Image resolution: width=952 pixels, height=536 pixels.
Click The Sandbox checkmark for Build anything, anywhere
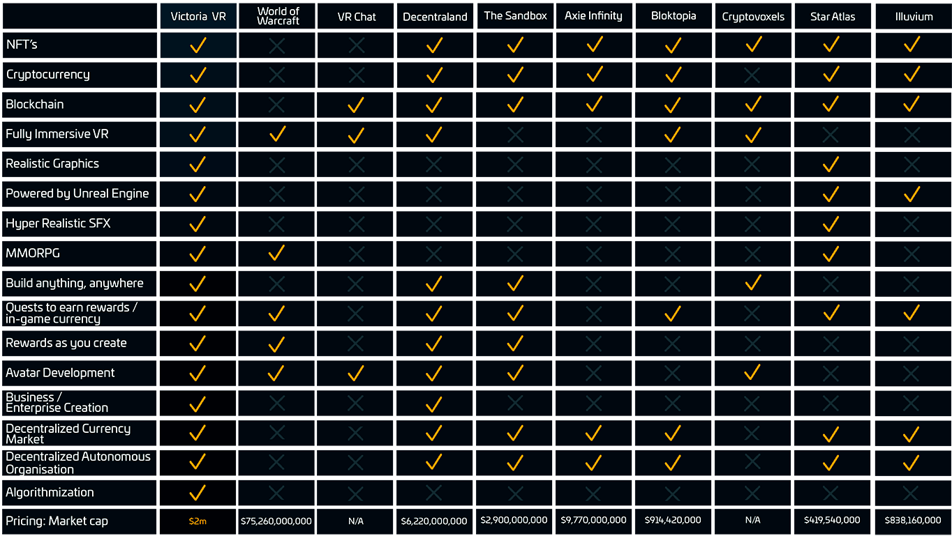pyautogui.click(x=514, y=283)
